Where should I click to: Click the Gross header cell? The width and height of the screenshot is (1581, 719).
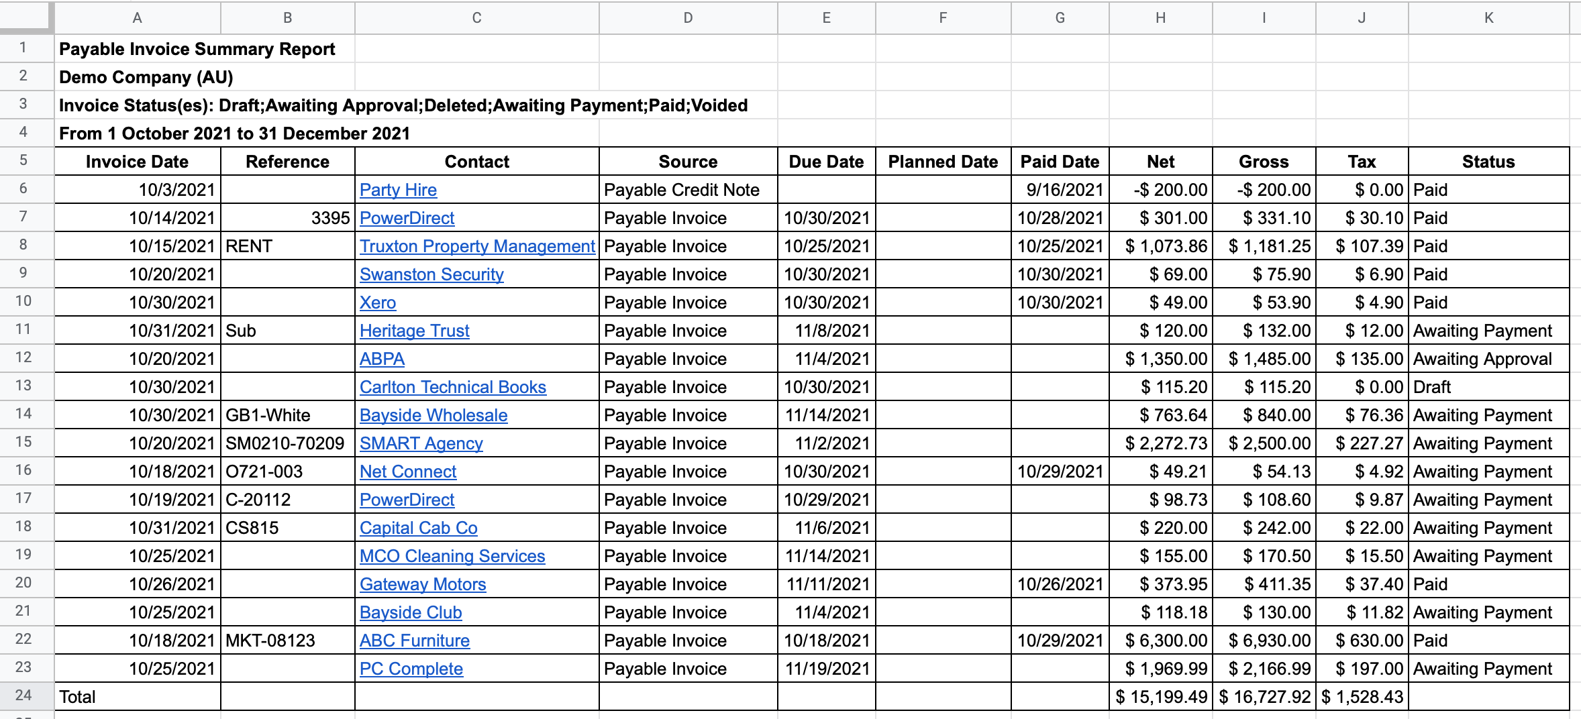(1264, 162)
